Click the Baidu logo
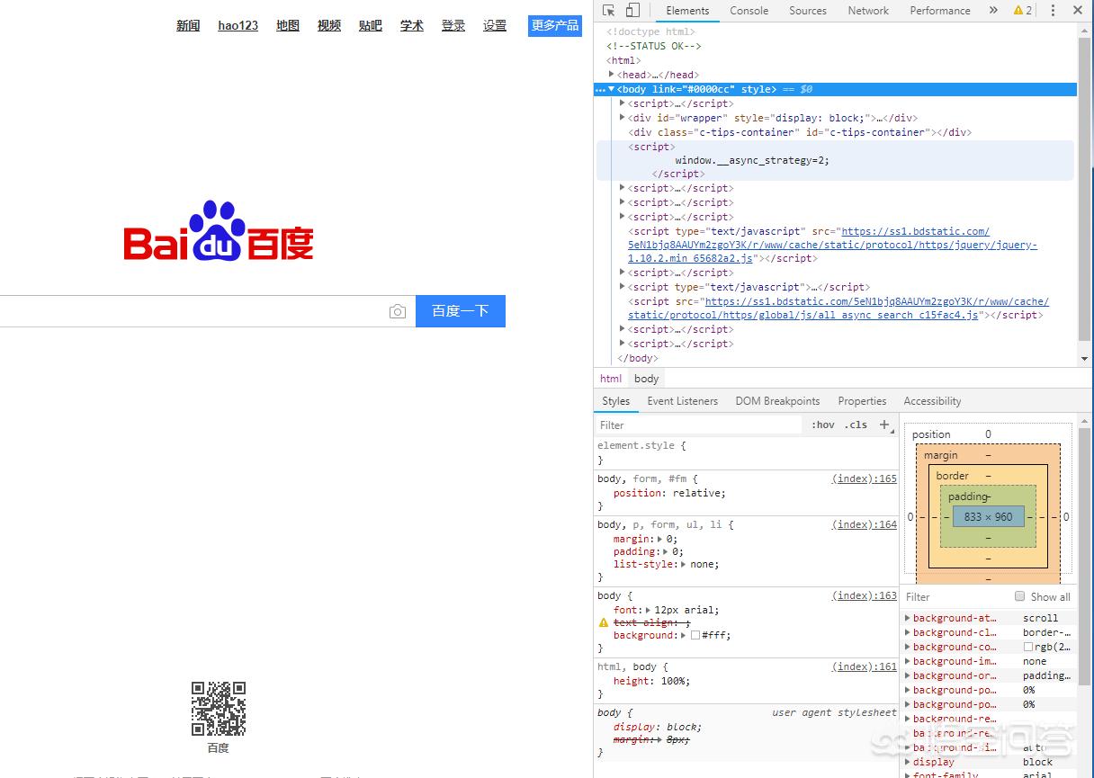Image resolution: width=1094 pixels, height=778 pixels. pos(219,231)
